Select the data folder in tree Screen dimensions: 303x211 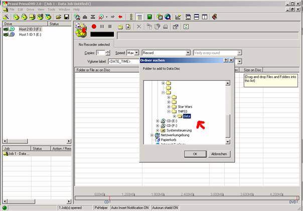click(187, 116)
